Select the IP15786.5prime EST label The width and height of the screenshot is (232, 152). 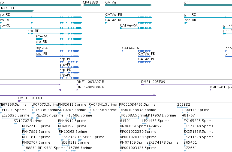tap(79, 148)
